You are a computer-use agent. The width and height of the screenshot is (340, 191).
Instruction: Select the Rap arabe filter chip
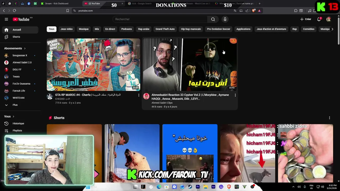coord(144,29)
